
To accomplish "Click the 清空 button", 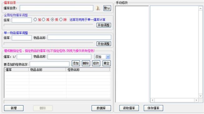I will tap(106, 63).
